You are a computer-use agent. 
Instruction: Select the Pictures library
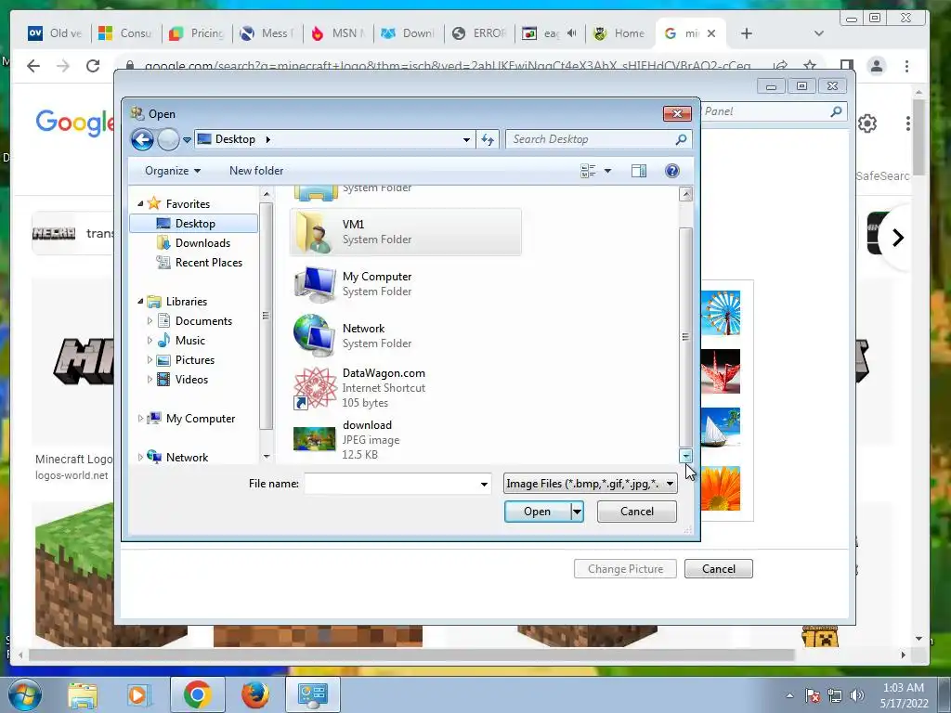pyautogui.click(x=194, y=360)
